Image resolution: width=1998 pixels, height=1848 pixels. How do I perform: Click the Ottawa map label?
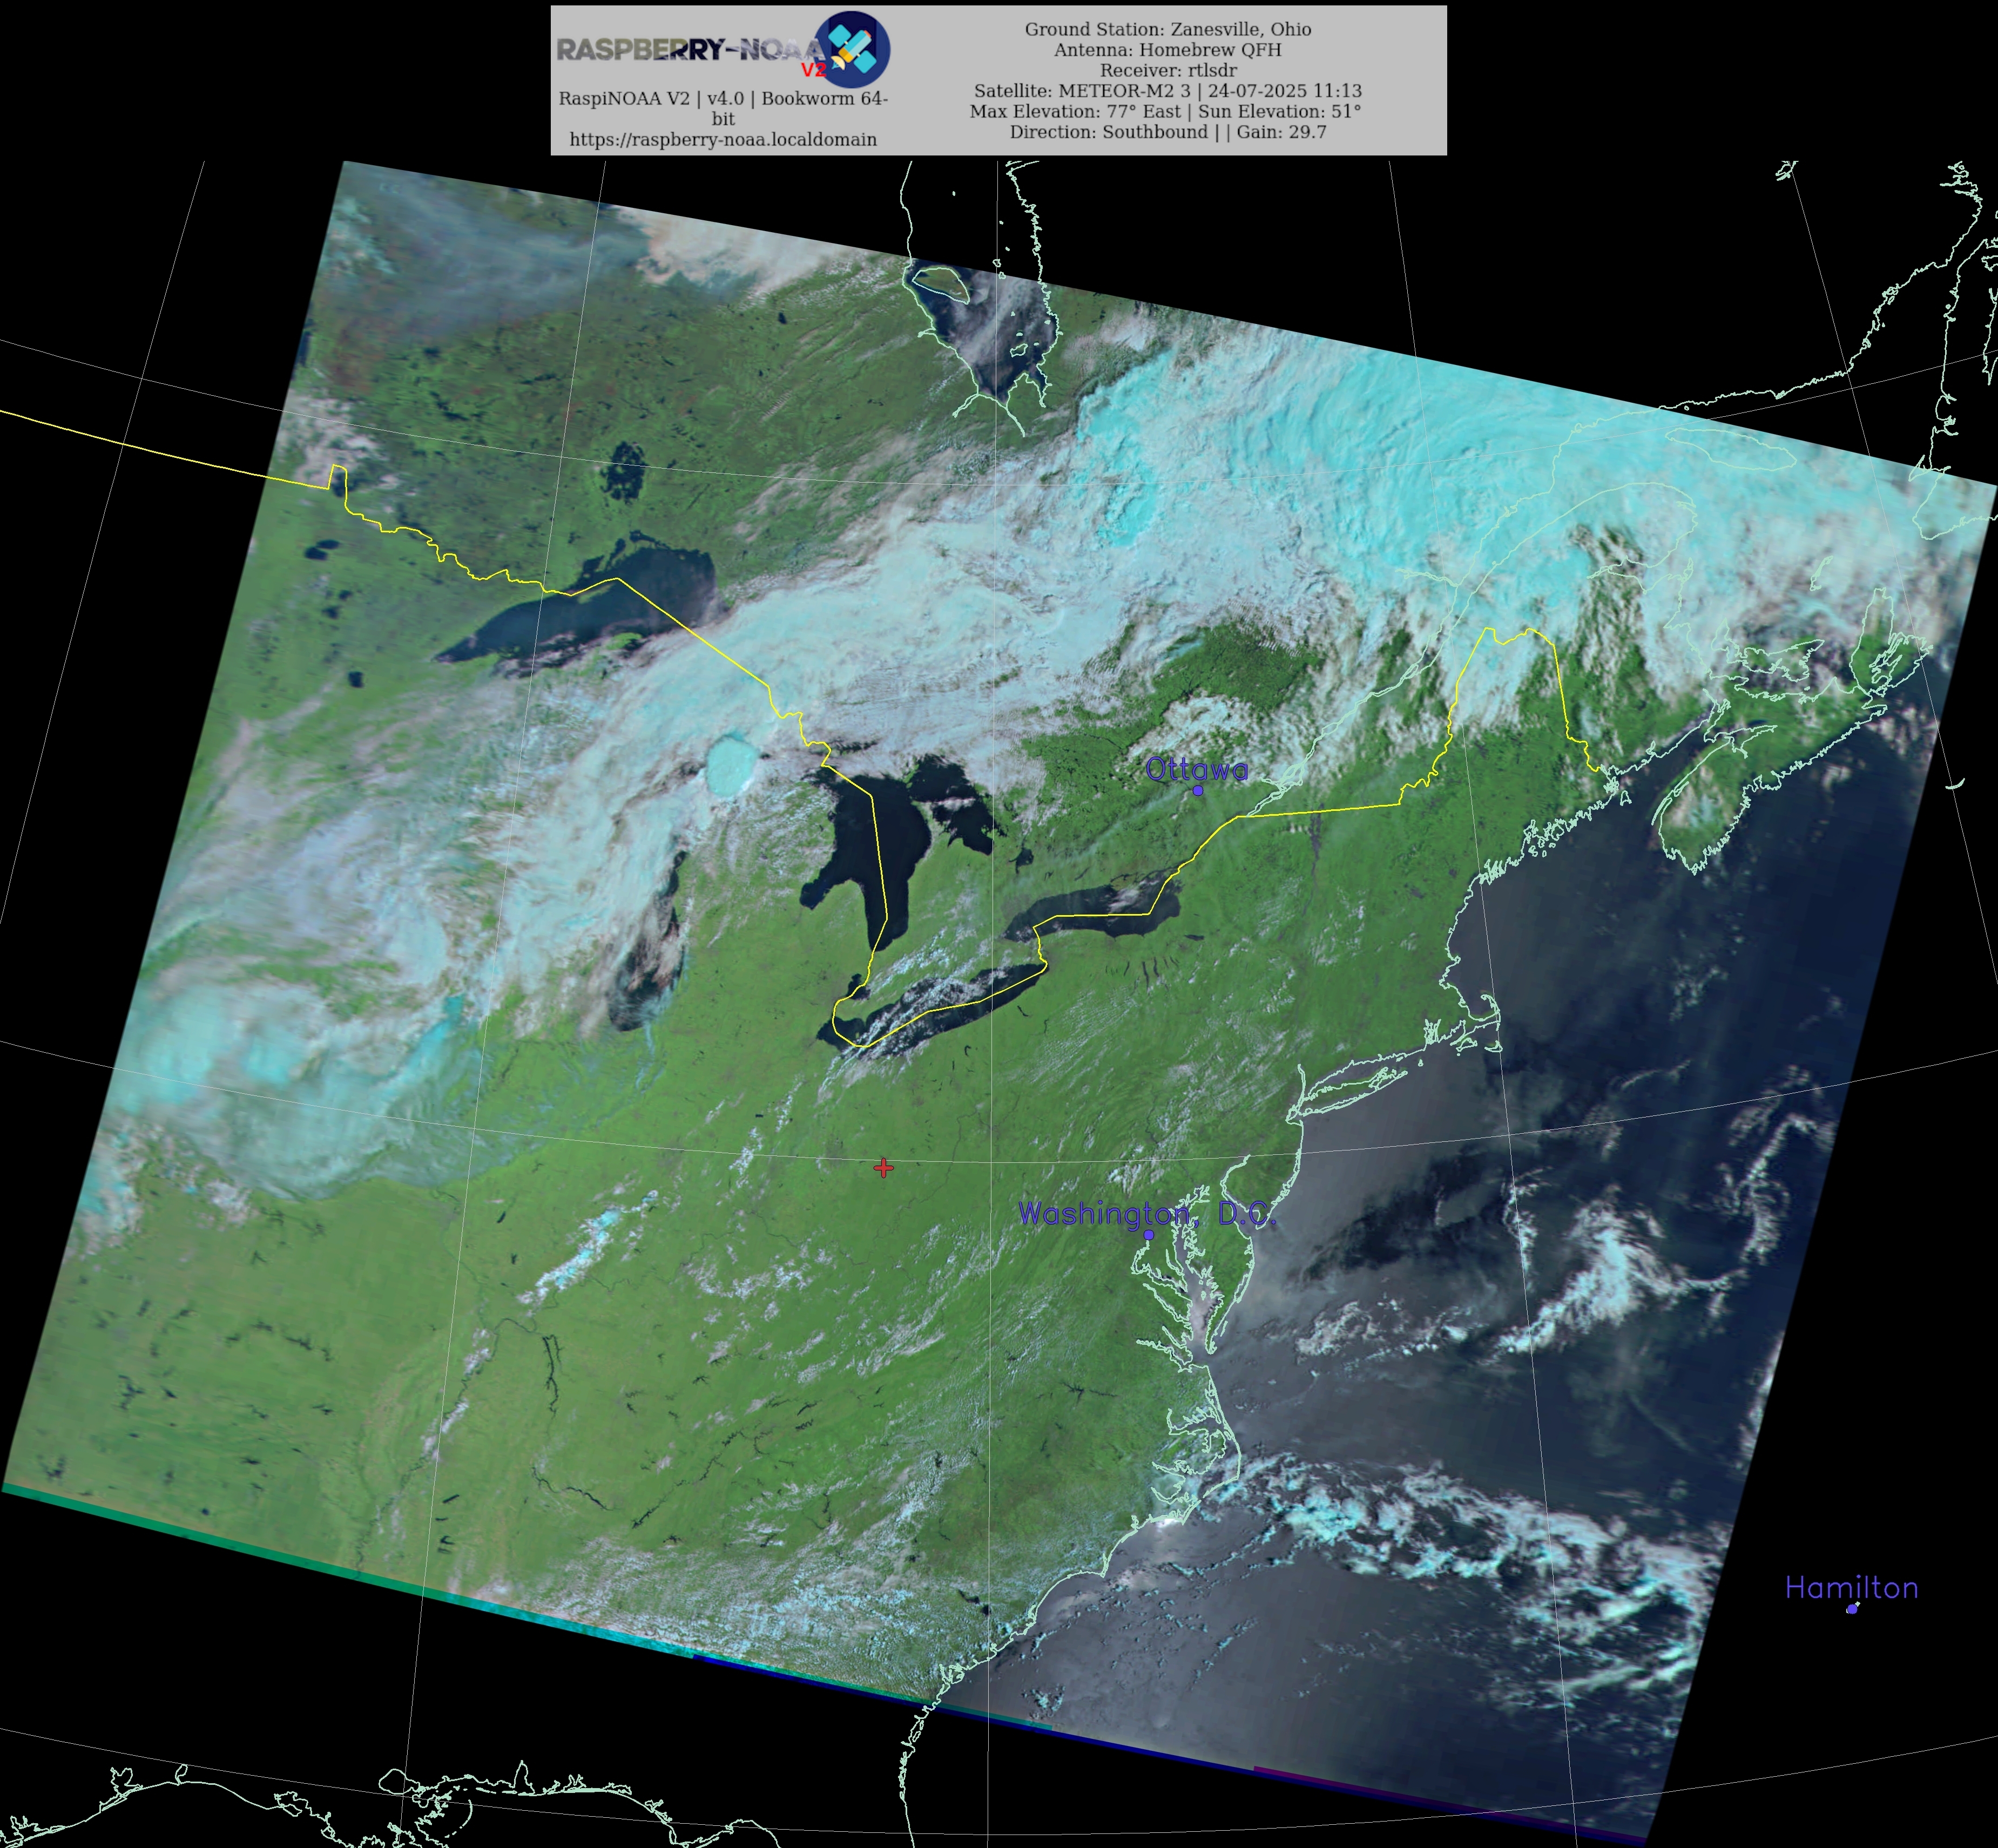1196,769
